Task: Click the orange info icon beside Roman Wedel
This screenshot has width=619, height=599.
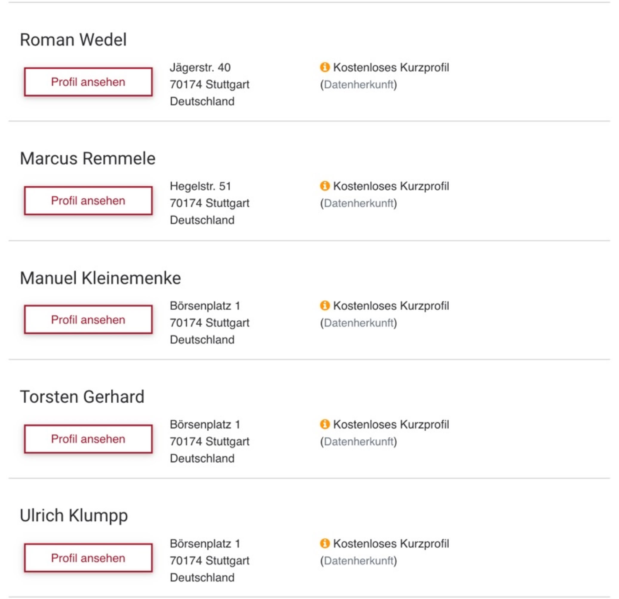Action: (x=325, y=67)
